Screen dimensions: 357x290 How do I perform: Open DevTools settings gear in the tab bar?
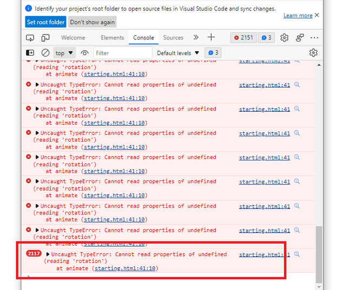coord(284,38)
